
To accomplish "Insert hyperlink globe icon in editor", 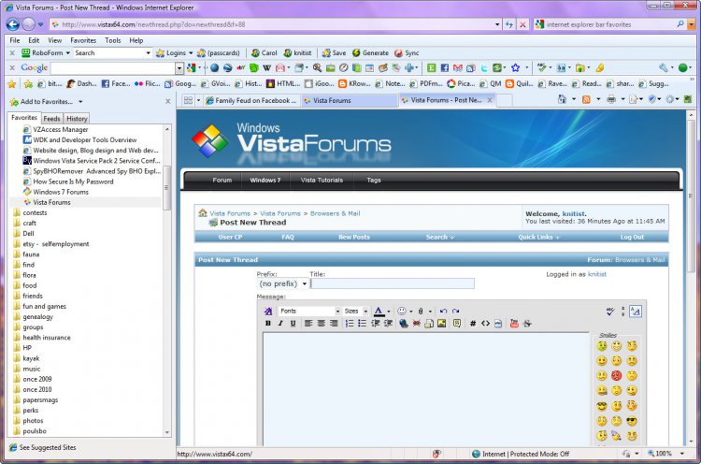I will click(404, 324).
